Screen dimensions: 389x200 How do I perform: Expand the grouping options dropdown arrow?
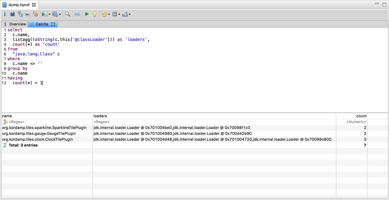click(x=109, y=15)
